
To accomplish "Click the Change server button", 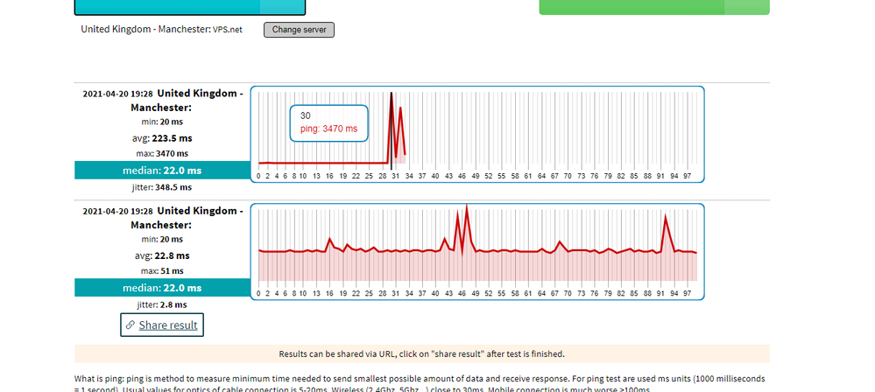I will tap(299, 30).
